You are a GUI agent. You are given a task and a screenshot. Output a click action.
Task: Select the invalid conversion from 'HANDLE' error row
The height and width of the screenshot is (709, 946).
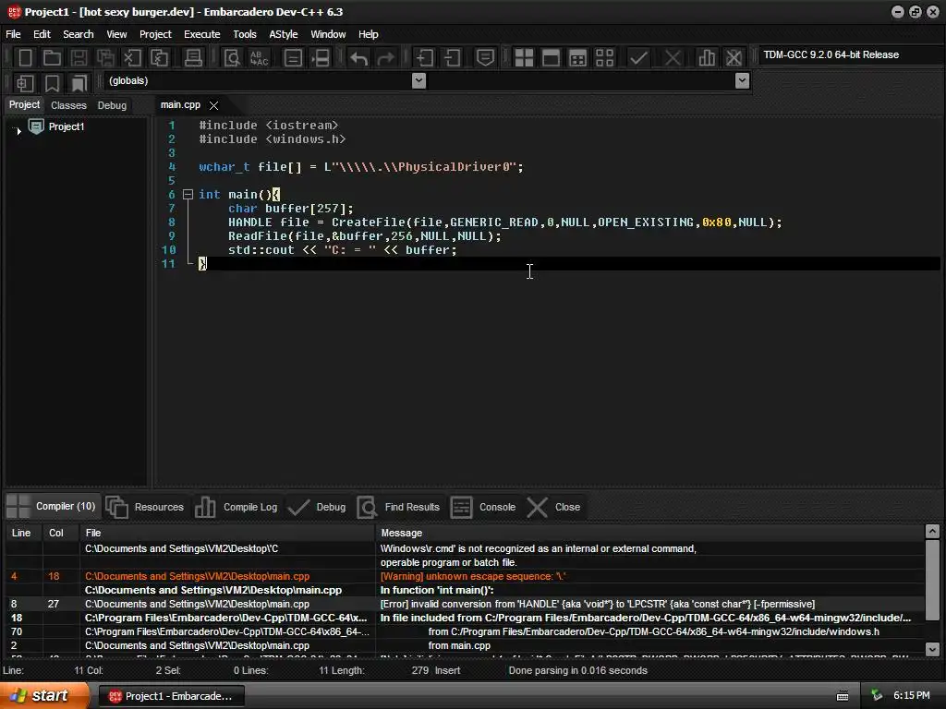(x=465, y=604)
